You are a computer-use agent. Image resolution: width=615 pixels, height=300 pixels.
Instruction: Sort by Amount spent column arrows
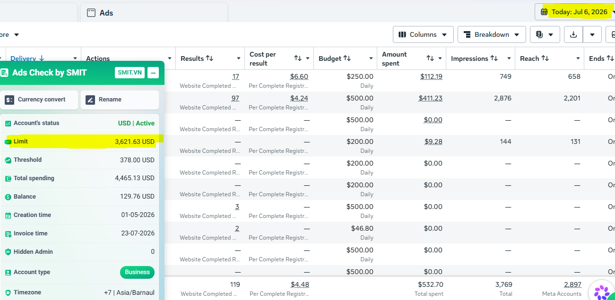(x=430, y=58)
